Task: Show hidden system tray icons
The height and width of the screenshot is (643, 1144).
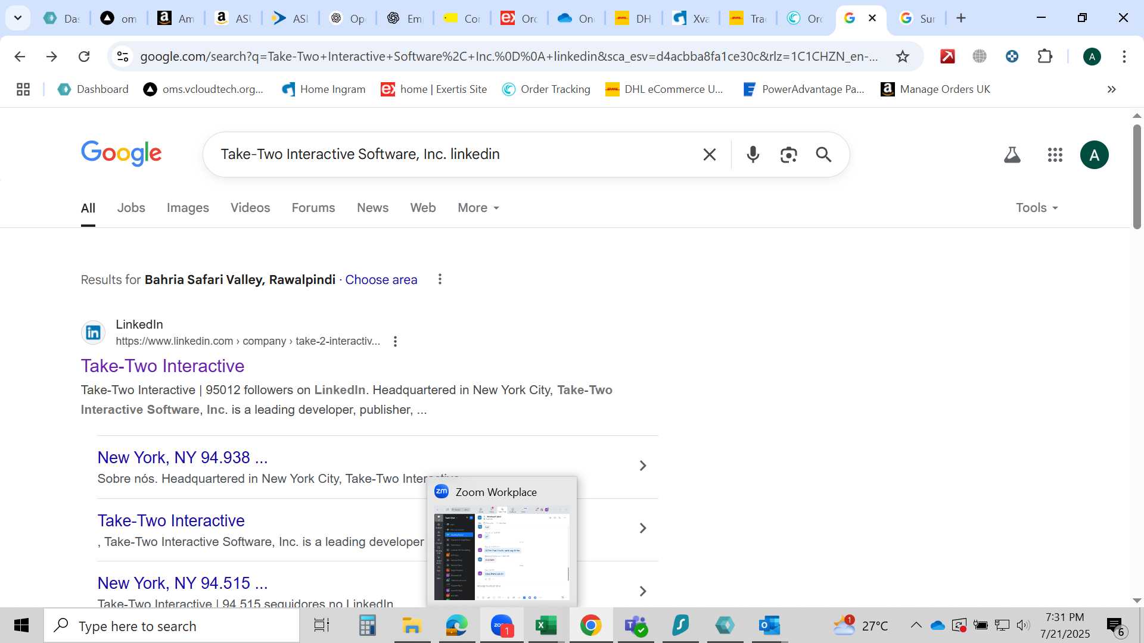Action: tap(916, 625)
